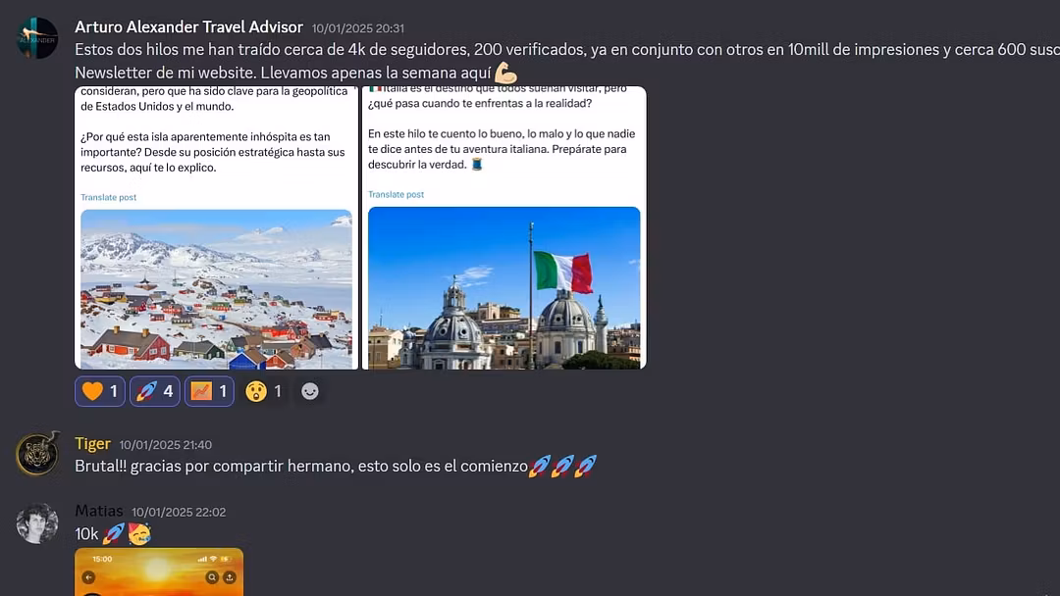Click the Matias username
This screenshot has height=596, width=1060.
[99, 511]
